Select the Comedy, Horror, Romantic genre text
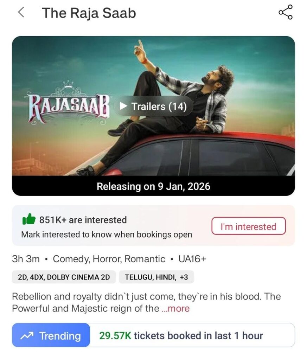 pos(109,259)
